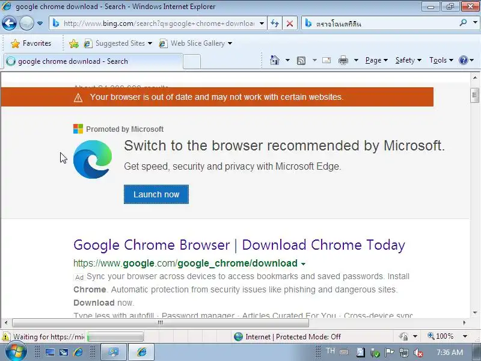481x361 pixels.
Task: Click the browser out-of-date warning banner
Action: pos(217,97)
